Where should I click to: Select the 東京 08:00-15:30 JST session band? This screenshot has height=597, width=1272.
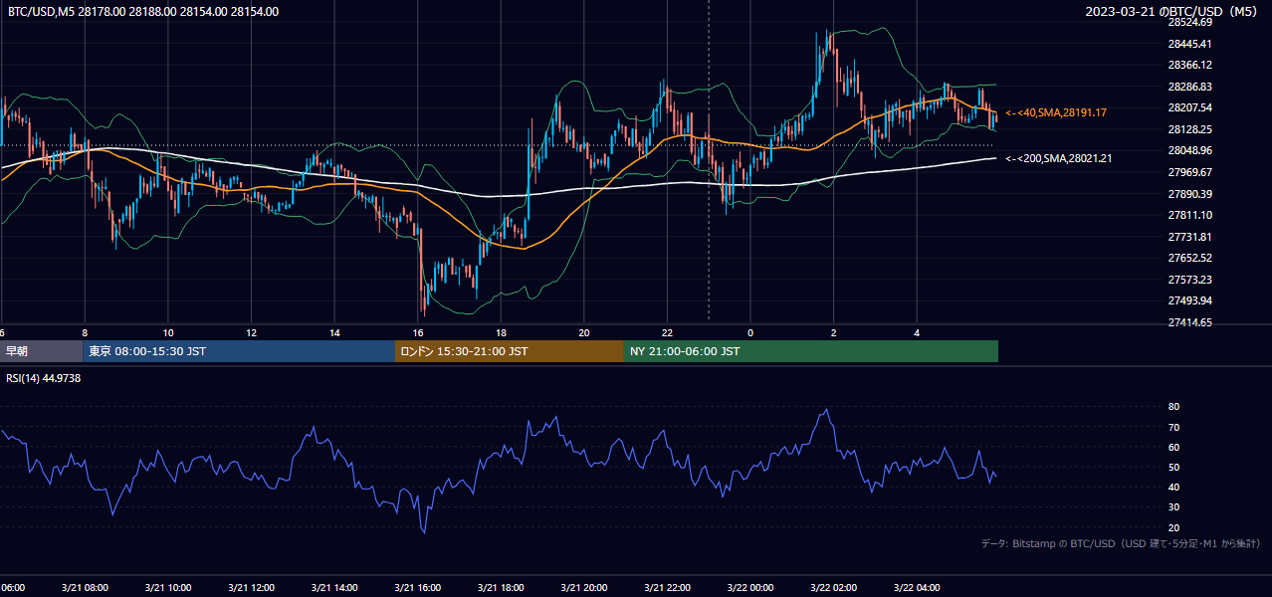click(240, 351)
